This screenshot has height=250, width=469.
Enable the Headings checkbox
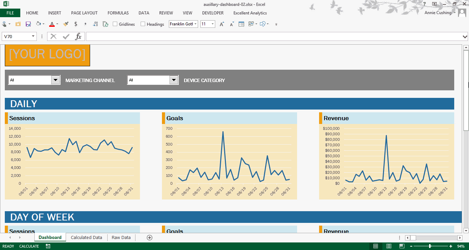[143, 24]
